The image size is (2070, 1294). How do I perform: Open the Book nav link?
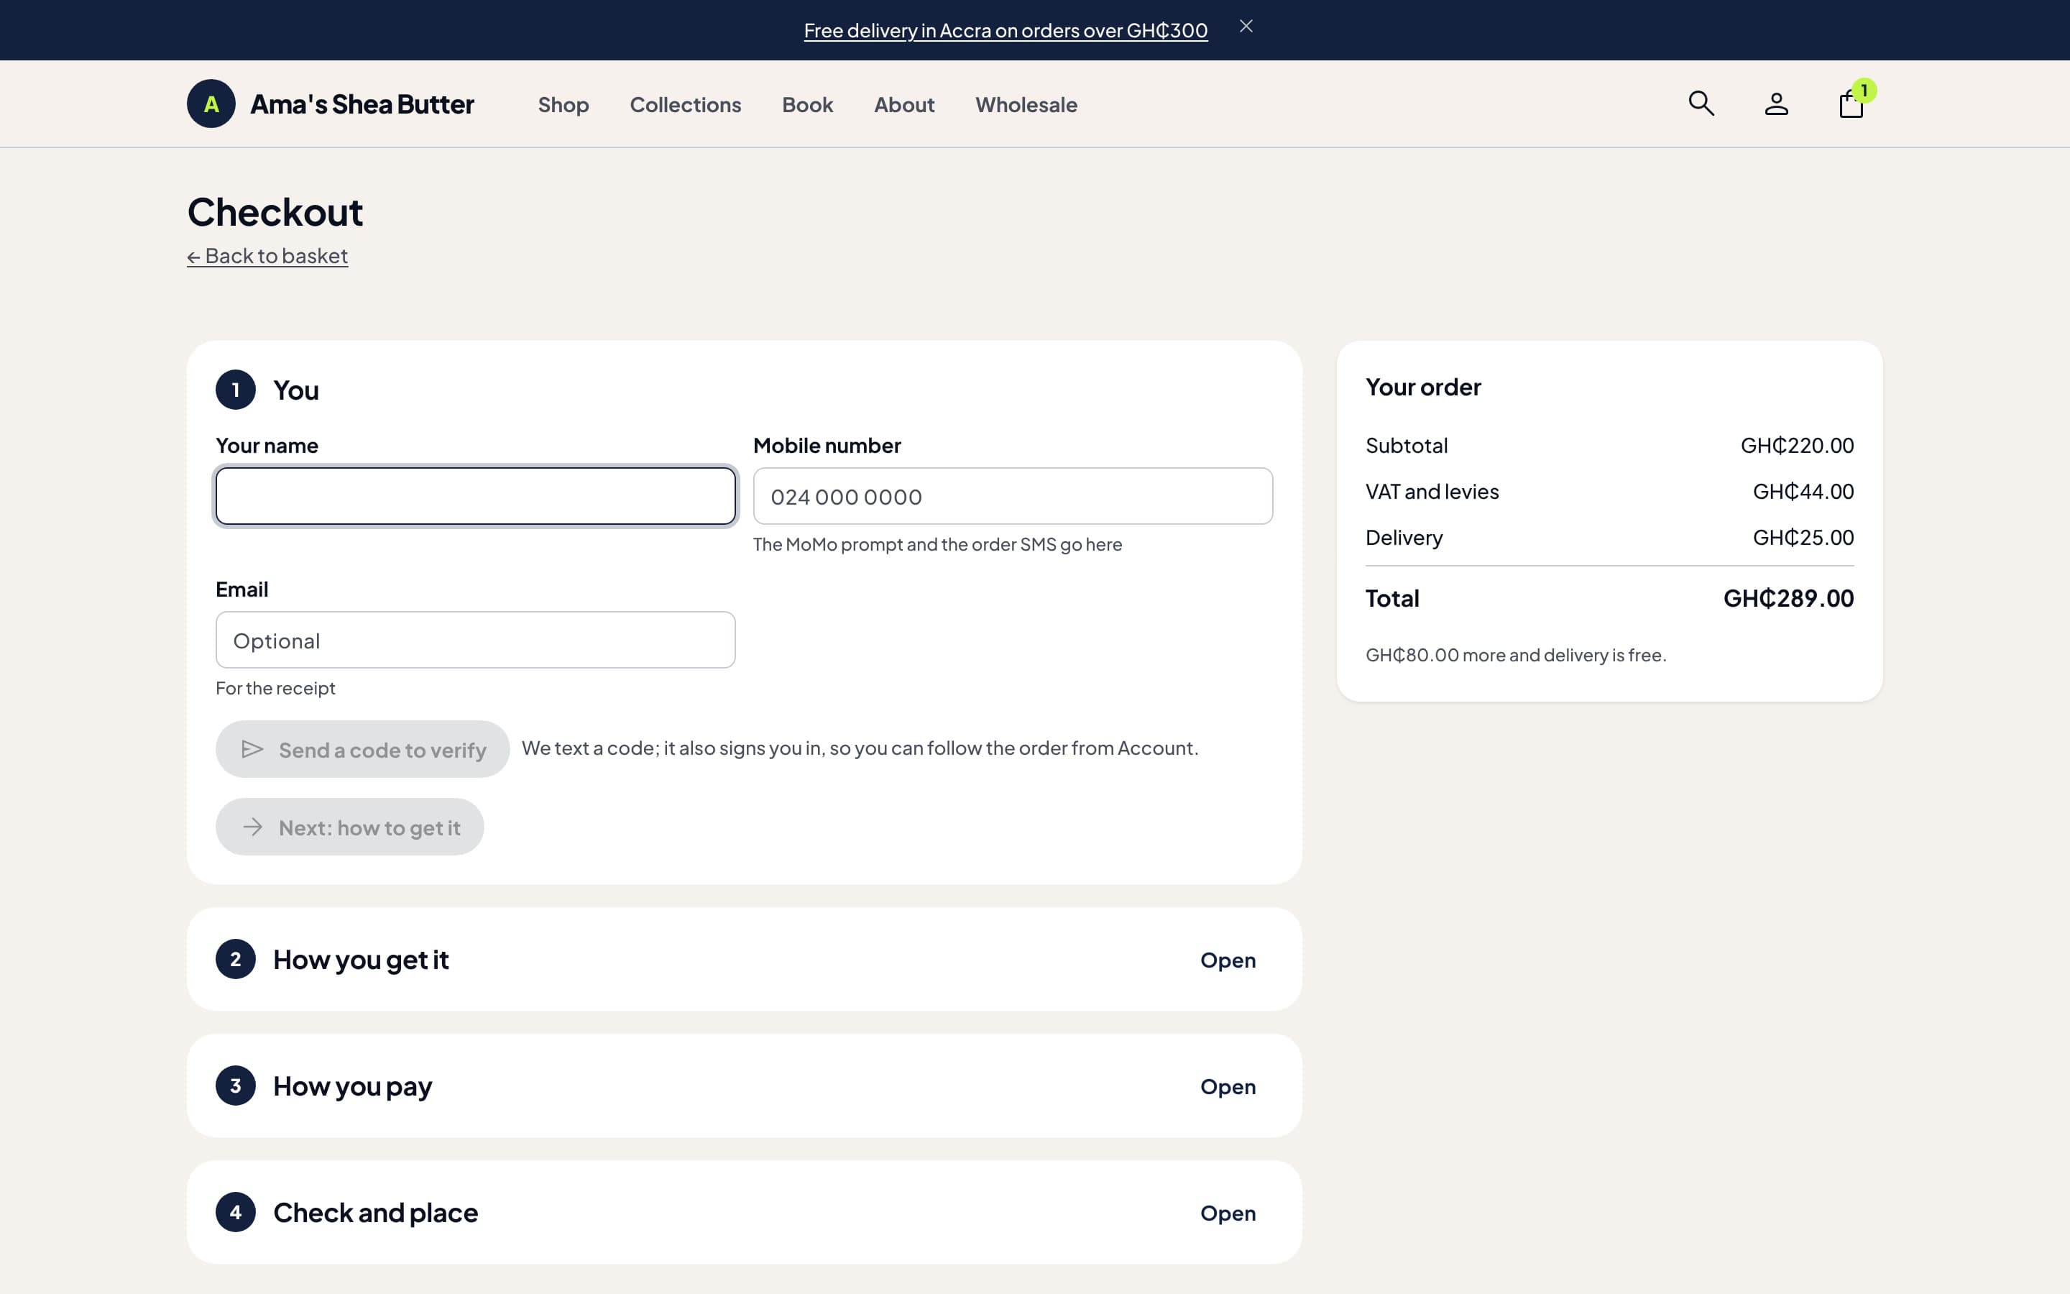click(x=807, y=104)
